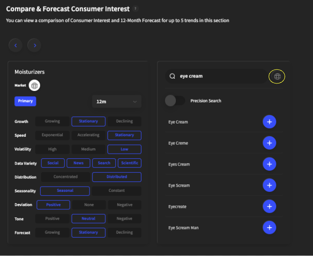Add Eye Scream Man with plus button
This screenshot has width=313, height=256.
[x=269, y=228]
